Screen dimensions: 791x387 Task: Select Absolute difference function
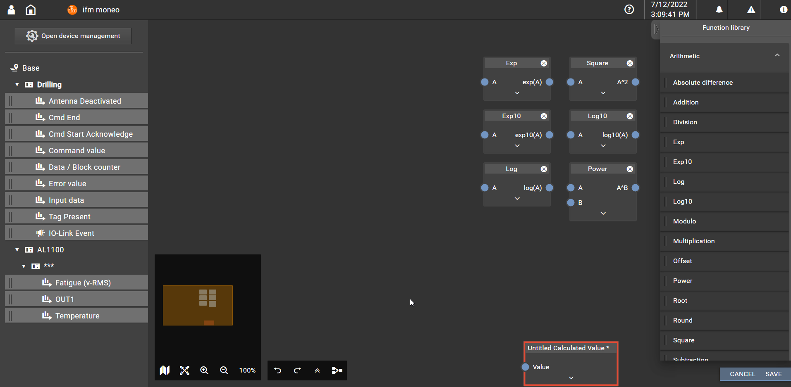[703, 83]
